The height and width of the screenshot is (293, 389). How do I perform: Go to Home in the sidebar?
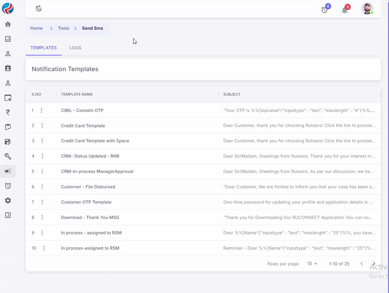[8, 24]
